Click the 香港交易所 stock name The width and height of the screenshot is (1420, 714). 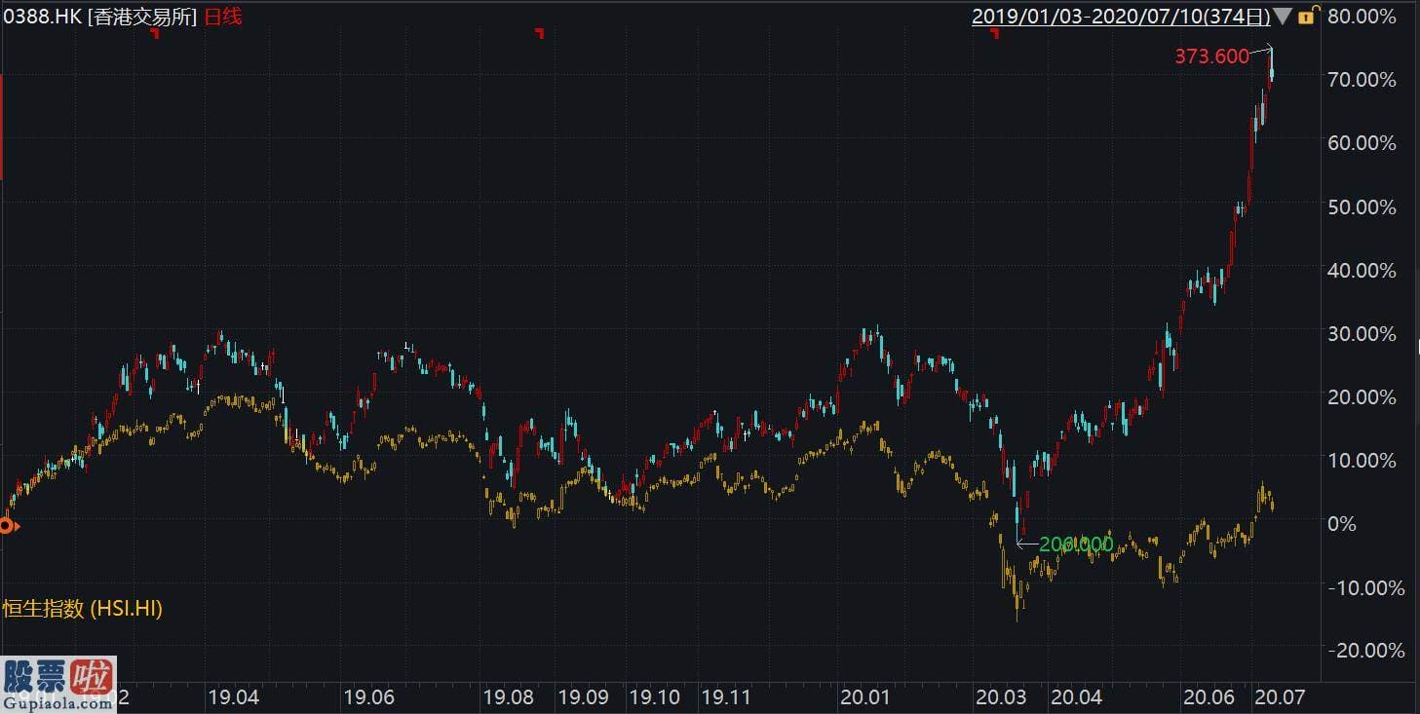tap(142, 17)
